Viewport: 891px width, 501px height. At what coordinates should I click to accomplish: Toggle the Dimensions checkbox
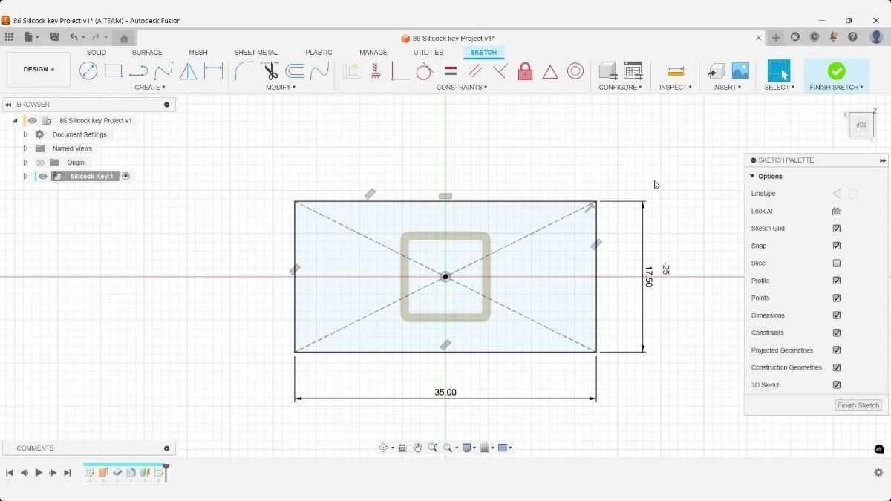837,315
